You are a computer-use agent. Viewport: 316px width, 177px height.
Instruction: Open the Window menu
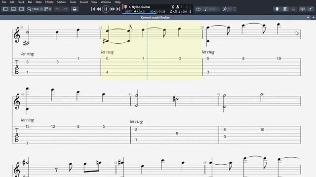point(106,2)
